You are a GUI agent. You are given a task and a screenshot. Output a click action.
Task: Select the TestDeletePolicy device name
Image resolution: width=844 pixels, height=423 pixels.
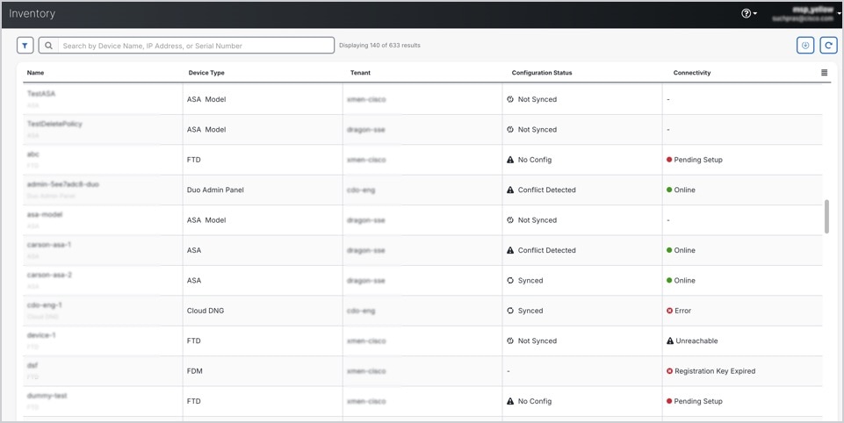tap(54, 124)
